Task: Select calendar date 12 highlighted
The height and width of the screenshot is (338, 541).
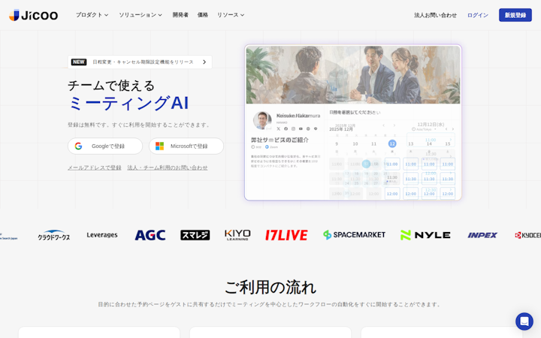Action: tap(392, 143)
